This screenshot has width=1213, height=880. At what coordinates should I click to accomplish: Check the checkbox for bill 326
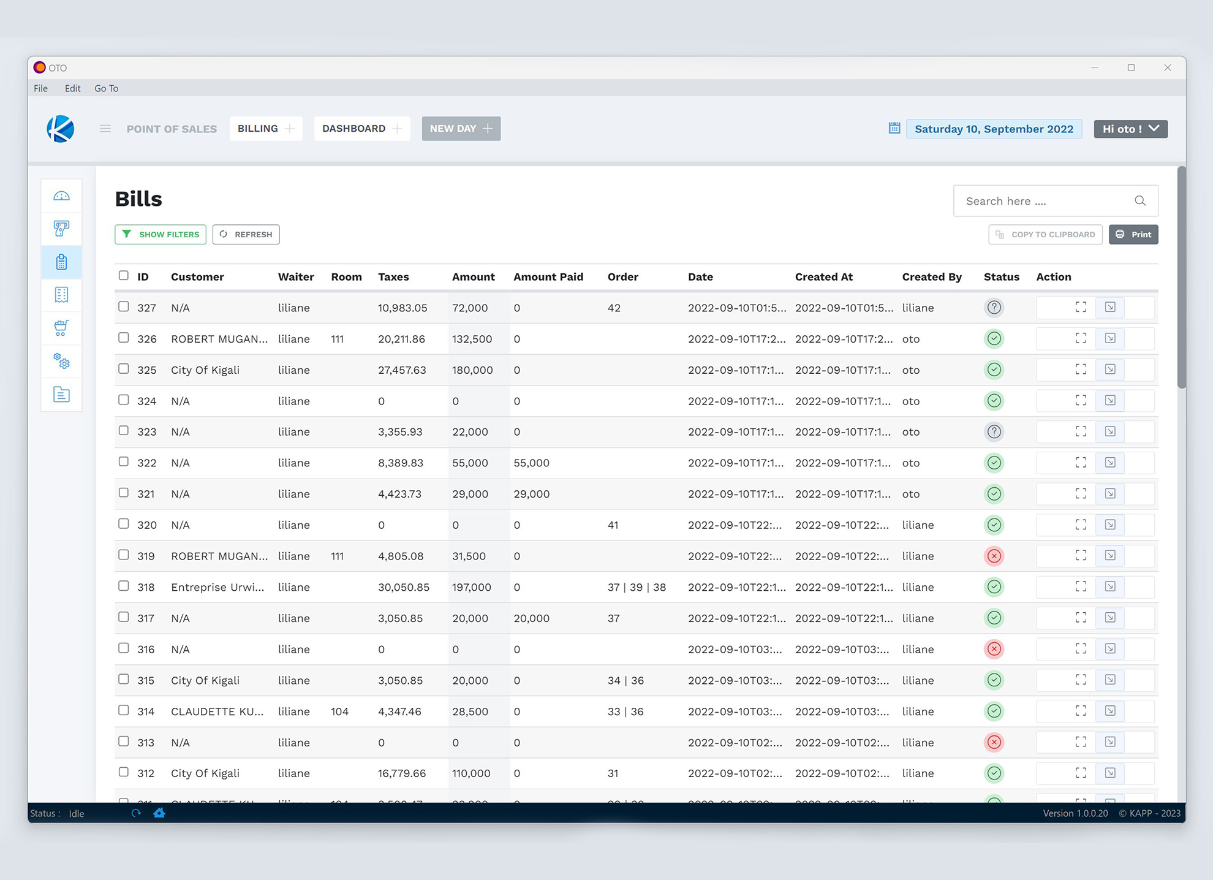(124, 338)
